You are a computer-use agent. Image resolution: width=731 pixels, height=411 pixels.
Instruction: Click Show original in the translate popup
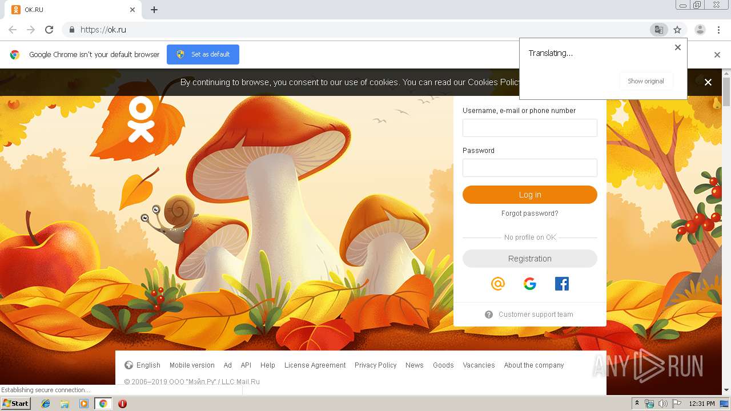(646, 81)
